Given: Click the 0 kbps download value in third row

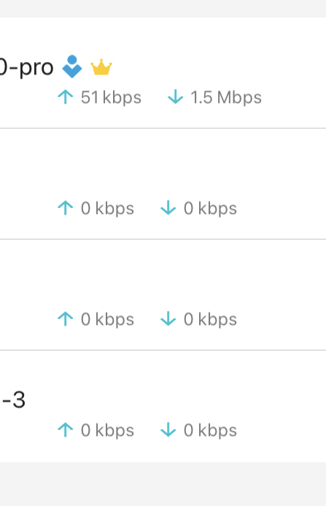Looking at the screenshot, I should (210, 320).
